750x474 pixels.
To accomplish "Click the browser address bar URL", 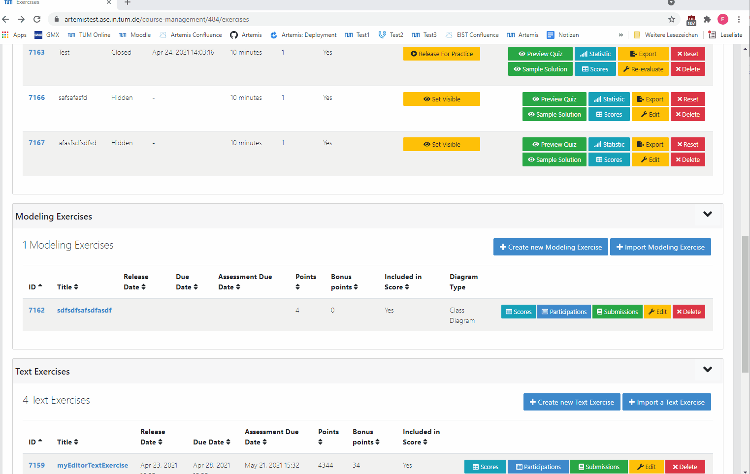I will [157, 19].
